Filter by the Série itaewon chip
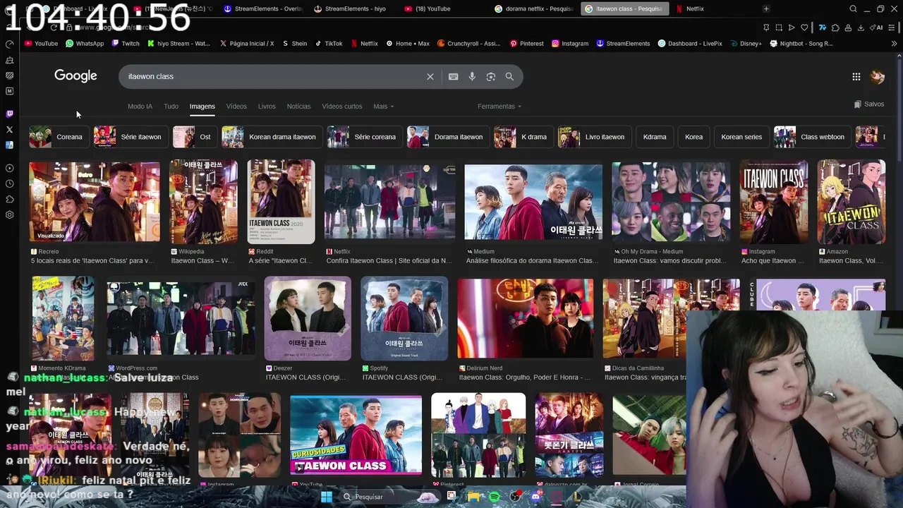Screen dimensions: 903x508 pos(130,137)
